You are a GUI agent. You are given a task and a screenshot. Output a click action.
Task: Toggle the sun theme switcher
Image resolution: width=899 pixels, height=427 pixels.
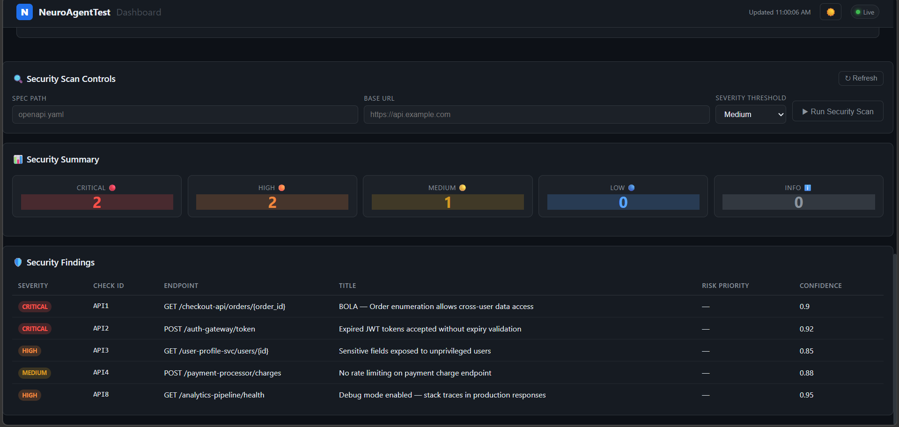coord(830,12)
